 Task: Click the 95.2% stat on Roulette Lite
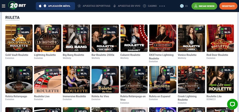pos(227,70)
